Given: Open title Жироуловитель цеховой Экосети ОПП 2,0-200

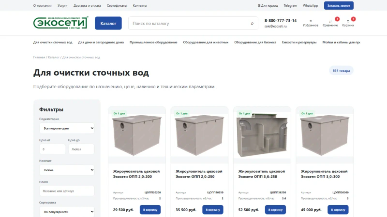Looking at the screenshot, I should [x=136, y=174].
